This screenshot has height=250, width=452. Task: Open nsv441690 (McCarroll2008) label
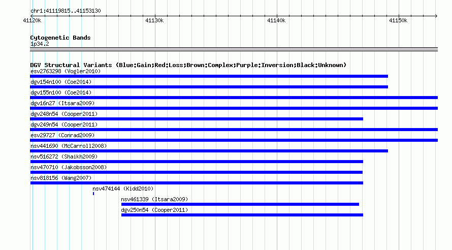coord(69,146)
